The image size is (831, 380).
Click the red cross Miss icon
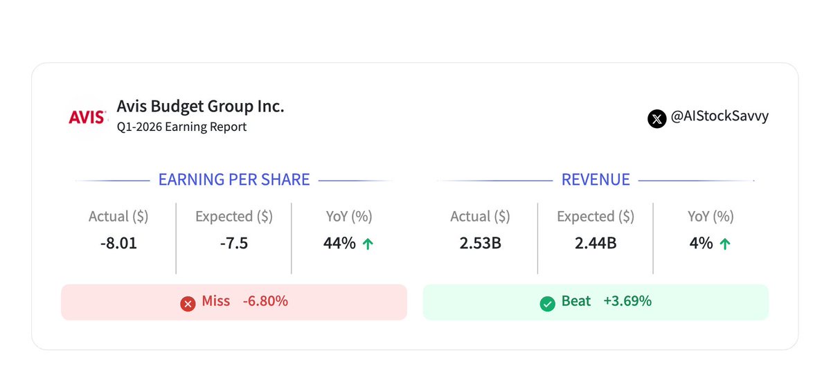[x=188, y=303]
